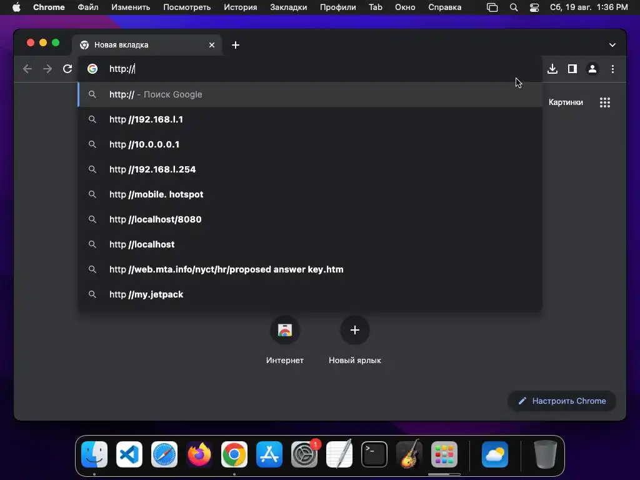640x480 pixels.
Task: Click the Настроить Chrome button
Action: pyautogui.click(x=562, y=401)
